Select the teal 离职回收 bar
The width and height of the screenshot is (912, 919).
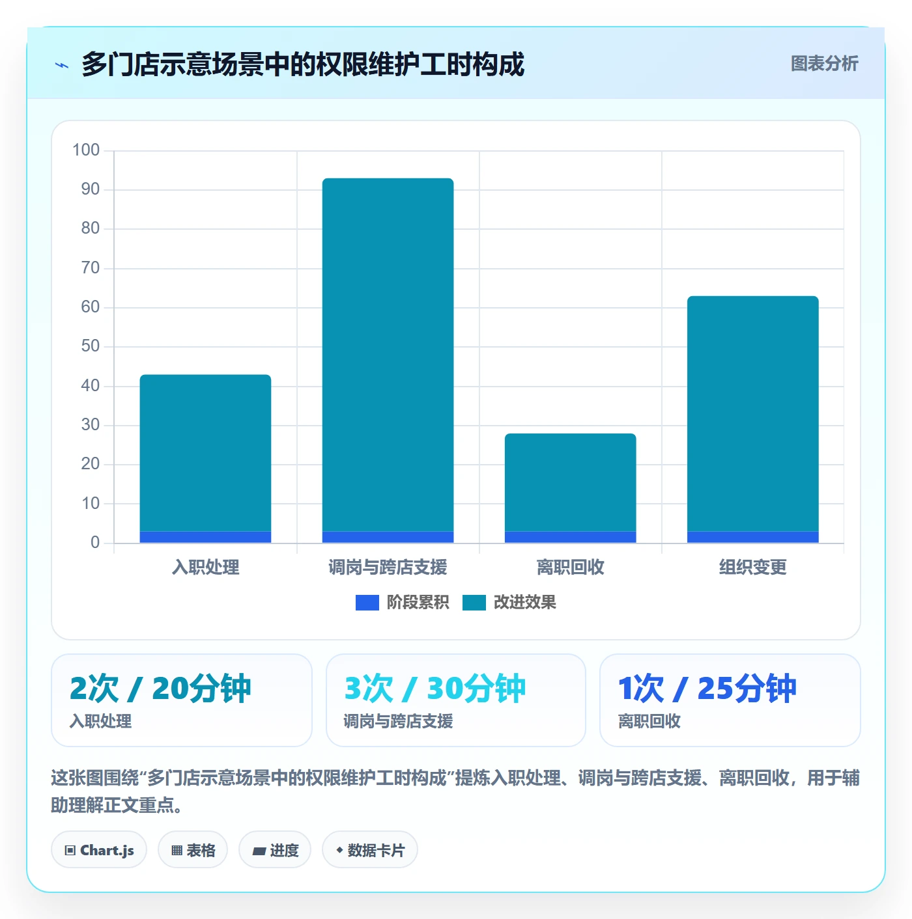click(570, 482)
